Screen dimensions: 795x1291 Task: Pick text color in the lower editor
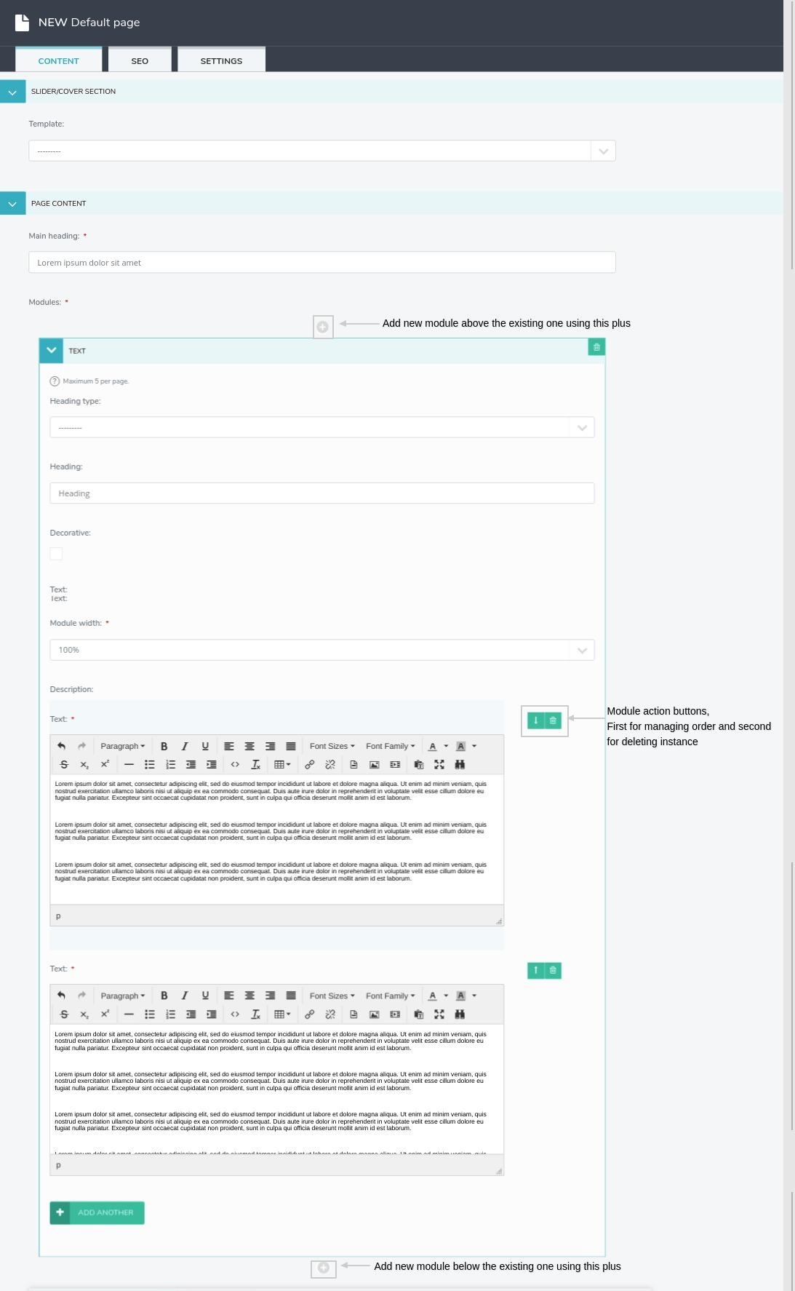(433, 996)
